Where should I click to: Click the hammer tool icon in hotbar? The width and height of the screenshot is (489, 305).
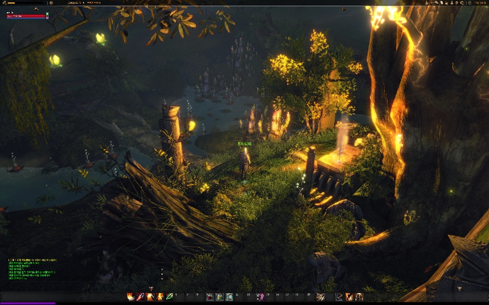(x=339, y=297)
